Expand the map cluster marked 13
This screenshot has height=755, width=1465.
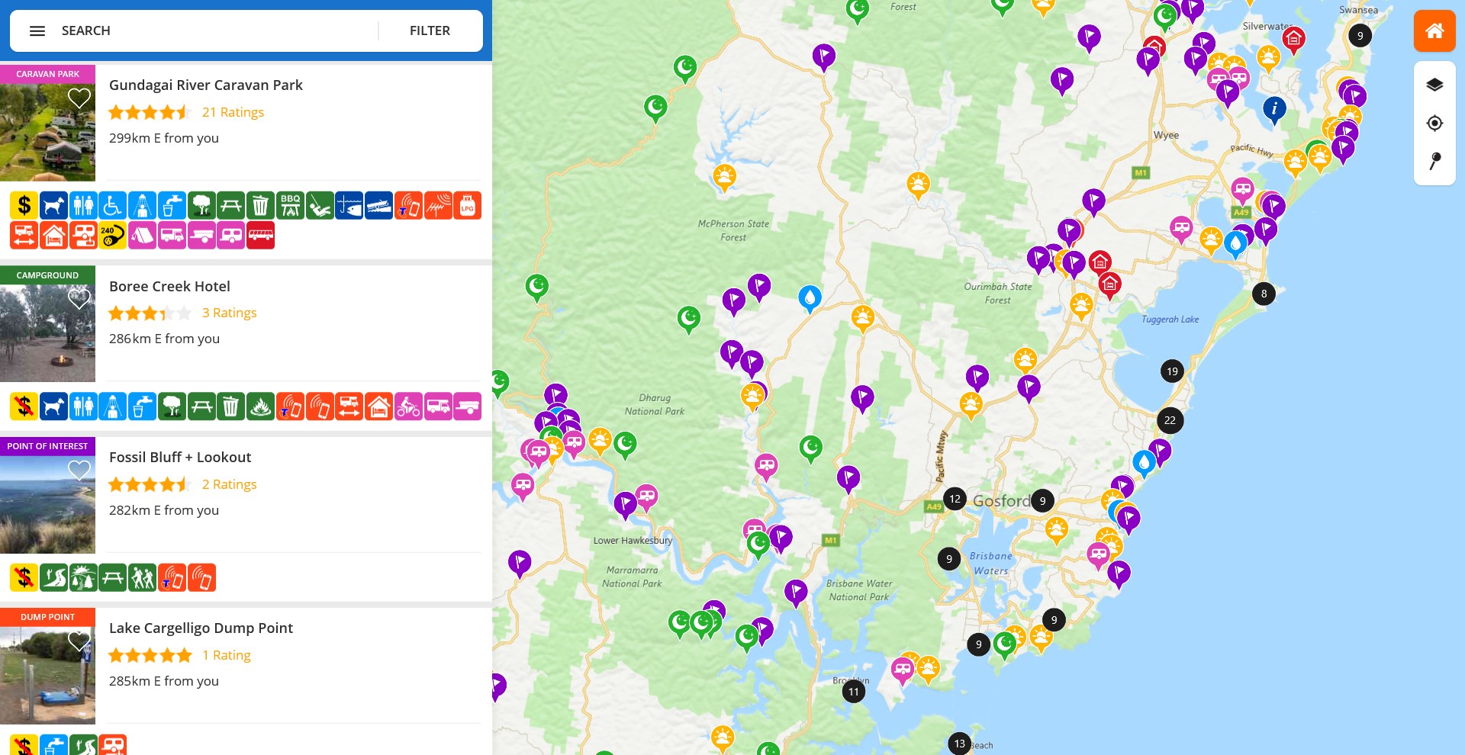(959, 744)
